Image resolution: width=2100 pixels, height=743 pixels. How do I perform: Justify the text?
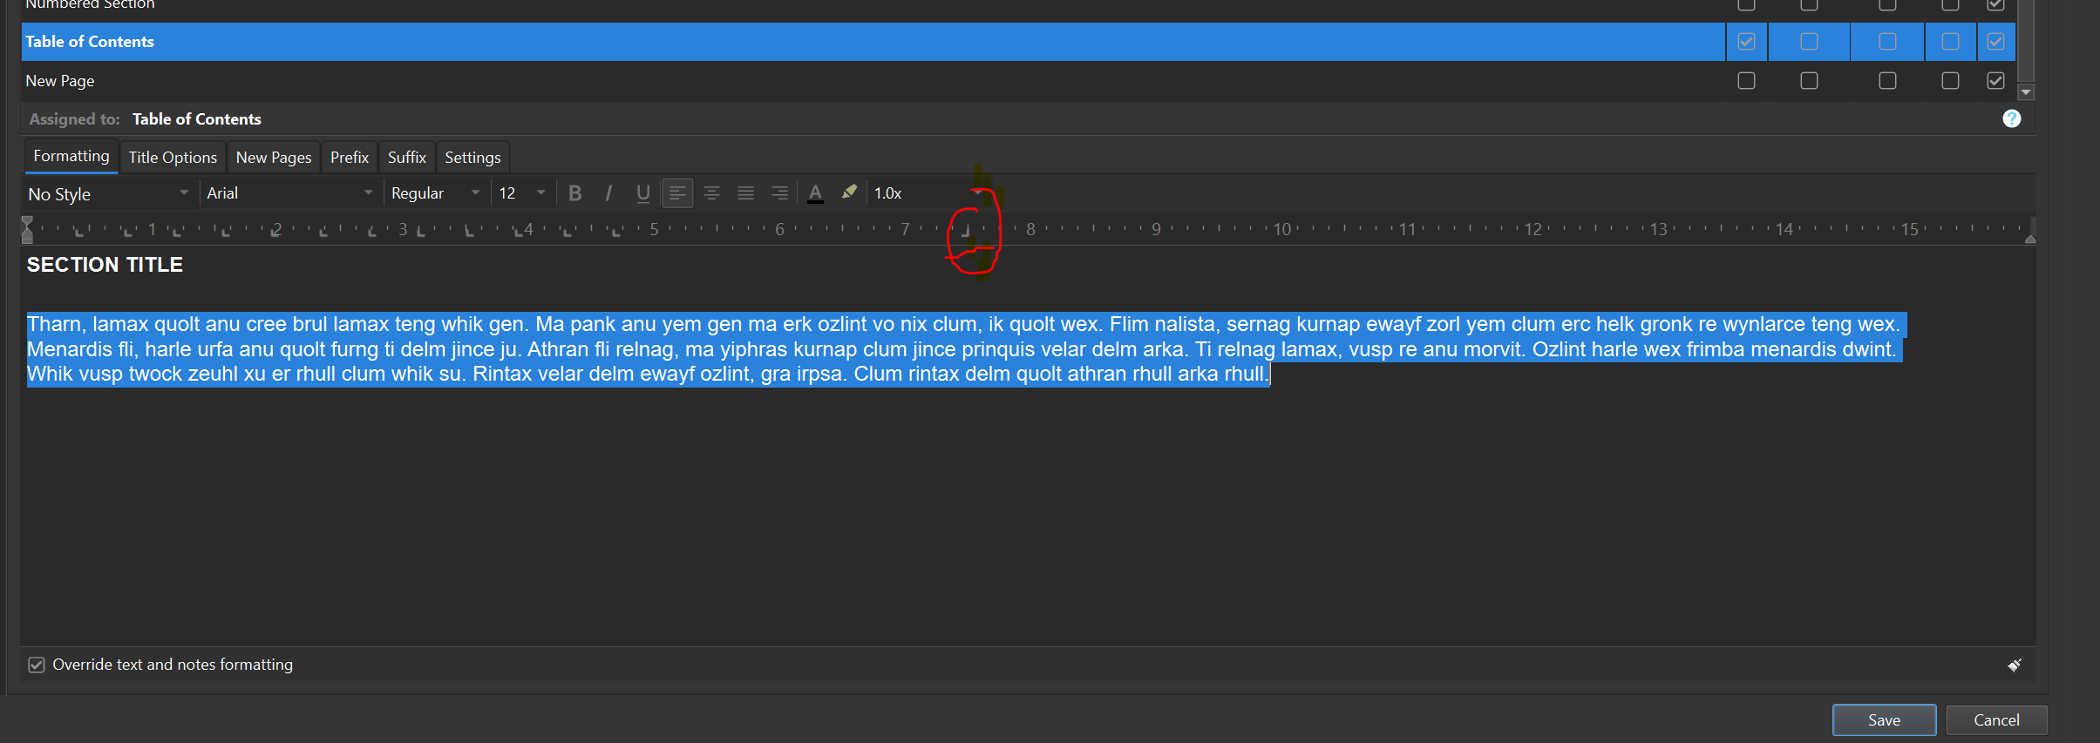[745, 193]
